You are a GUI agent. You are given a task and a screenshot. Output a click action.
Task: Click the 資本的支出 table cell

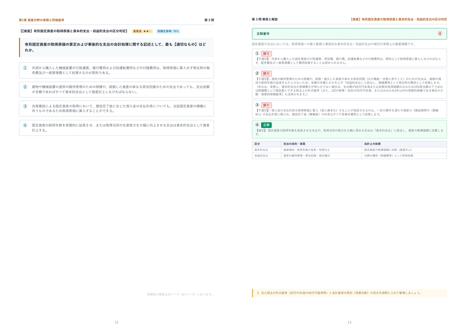[267, 150]
